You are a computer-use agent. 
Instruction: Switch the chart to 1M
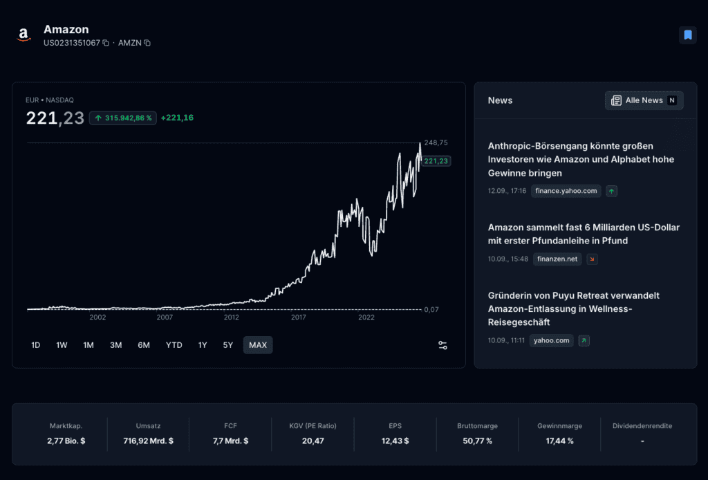[88, 345]
